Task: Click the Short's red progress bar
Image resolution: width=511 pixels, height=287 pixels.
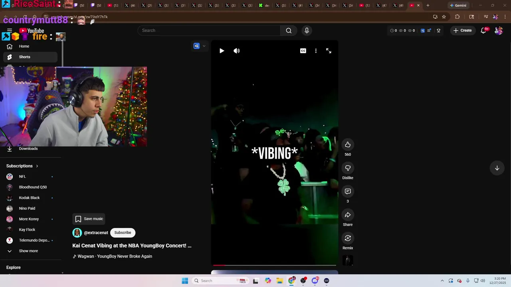Action: [x=274, y=265]
